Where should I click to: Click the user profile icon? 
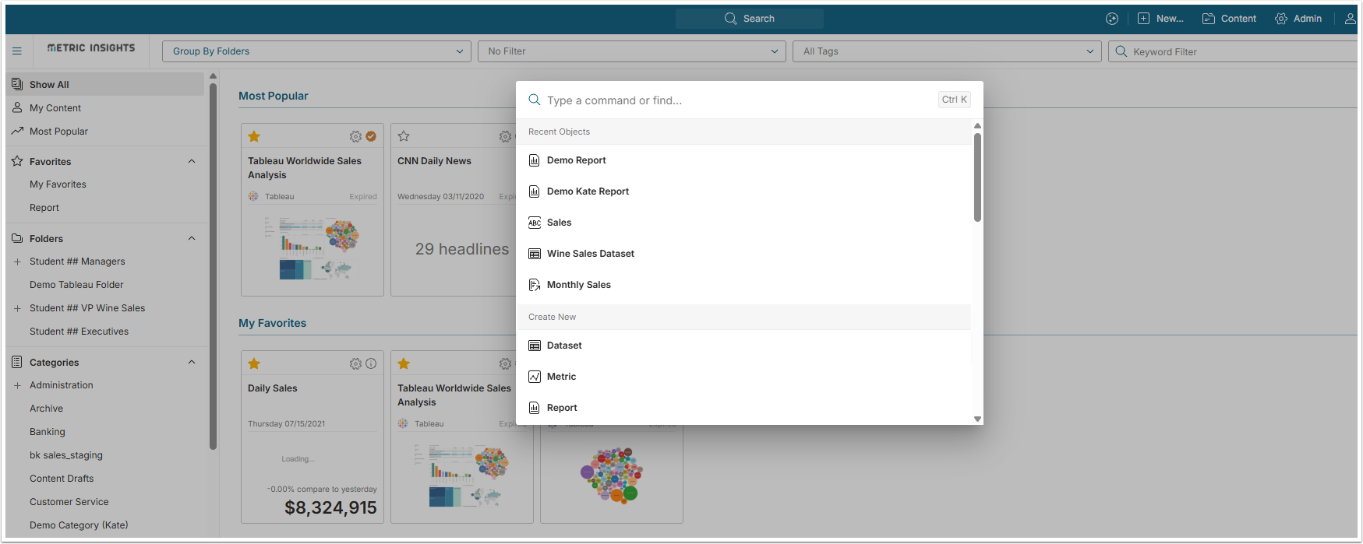1350,19
